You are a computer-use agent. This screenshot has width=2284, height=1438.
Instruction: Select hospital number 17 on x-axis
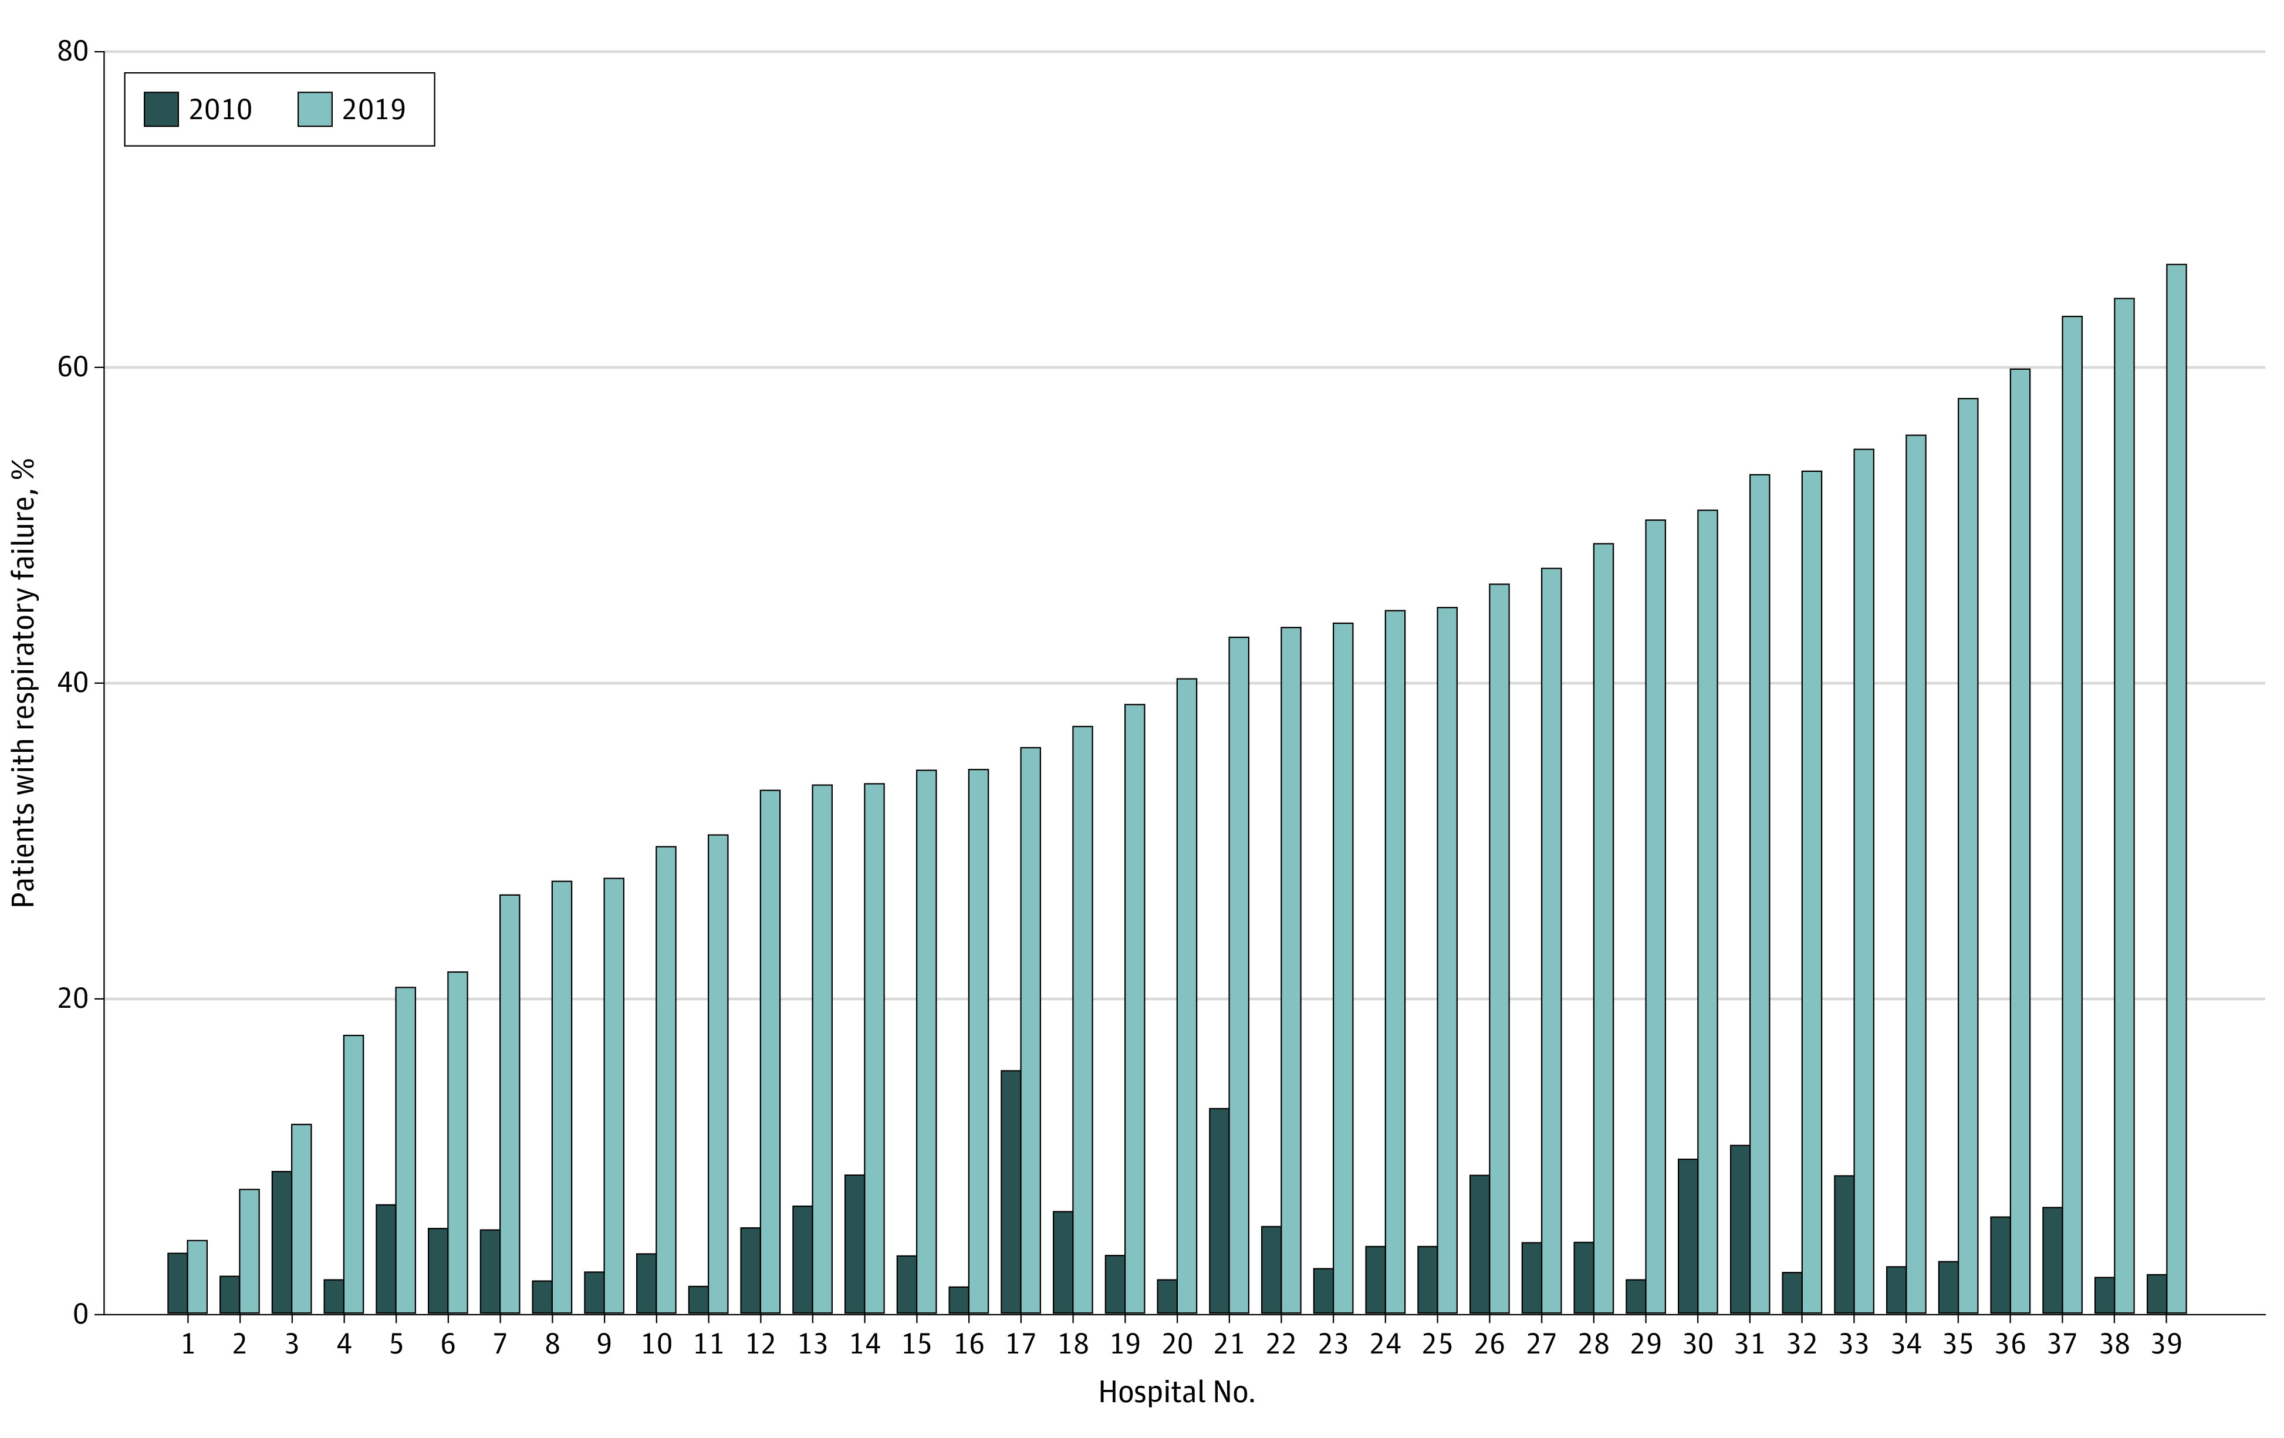tap(1021, 1345)
